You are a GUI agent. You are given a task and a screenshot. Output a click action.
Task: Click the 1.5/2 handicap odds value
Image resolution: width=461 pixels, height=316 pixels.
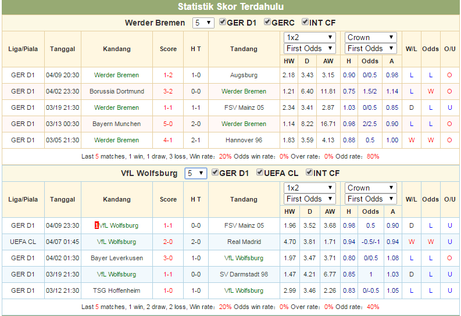click(x=370, y=91)
